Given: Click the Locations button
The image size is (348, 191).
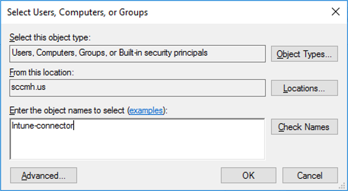Looking at the screenshot, I should [304, 88].
